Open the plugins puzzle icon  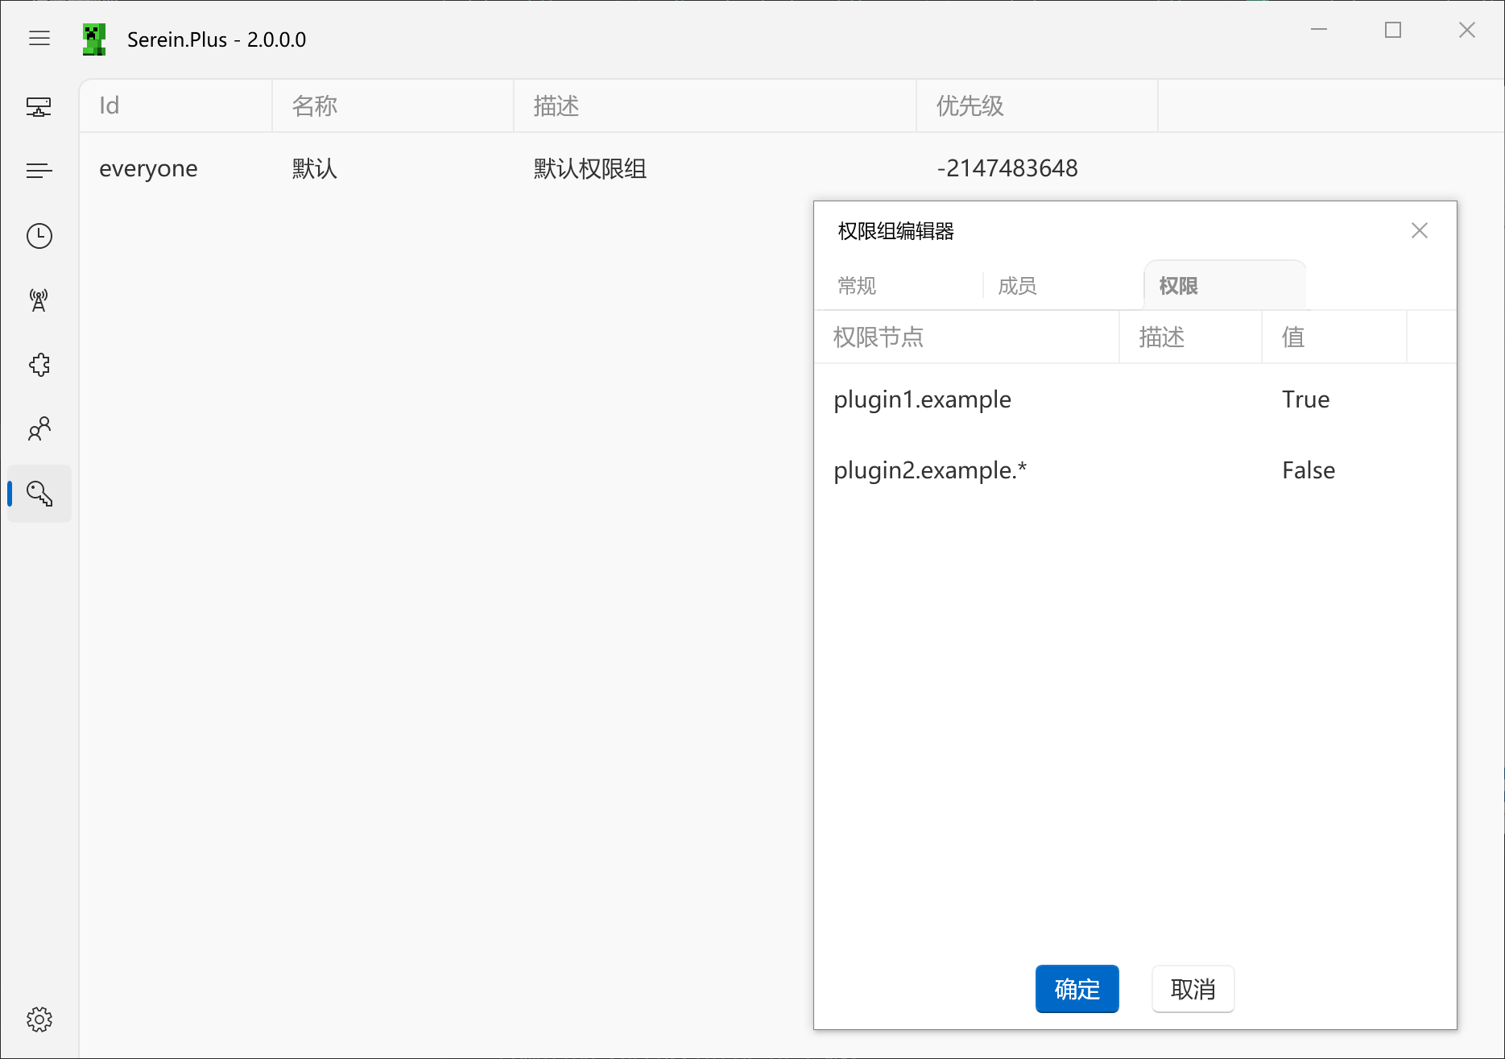[x=39, y=364]
